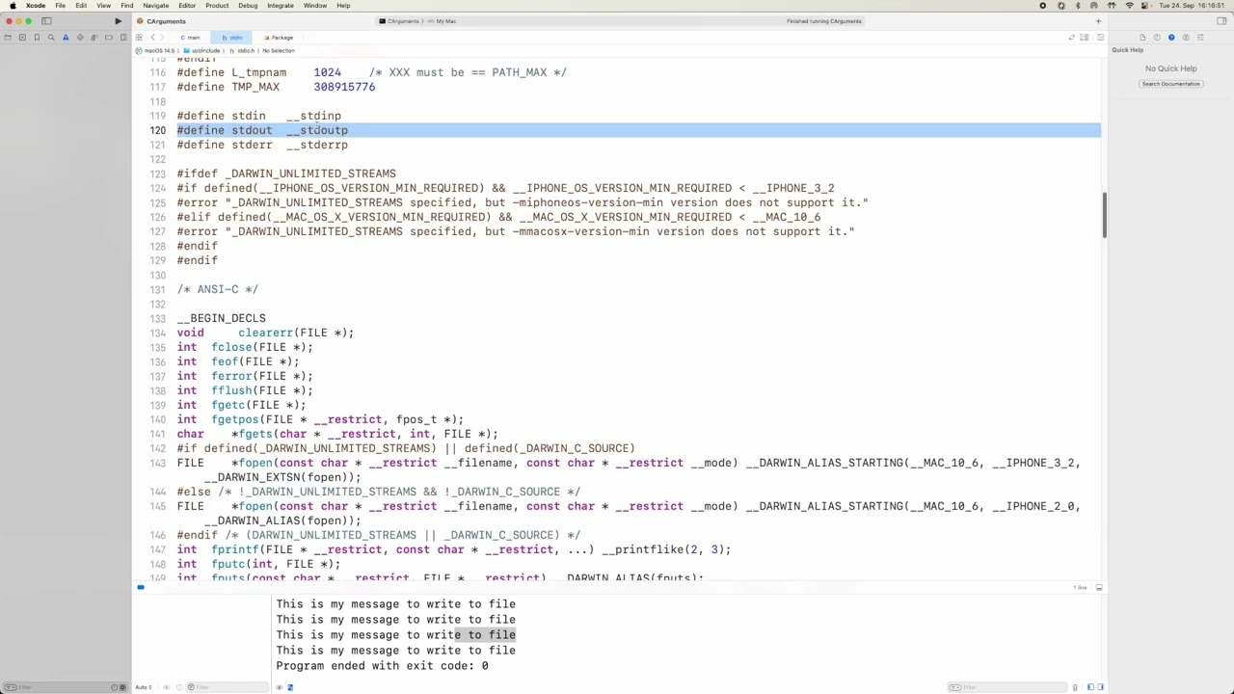Image resolution: width=1234 pixels, height=694 pixels.
Task: Open the Editor menu
Action: (187, 6)
